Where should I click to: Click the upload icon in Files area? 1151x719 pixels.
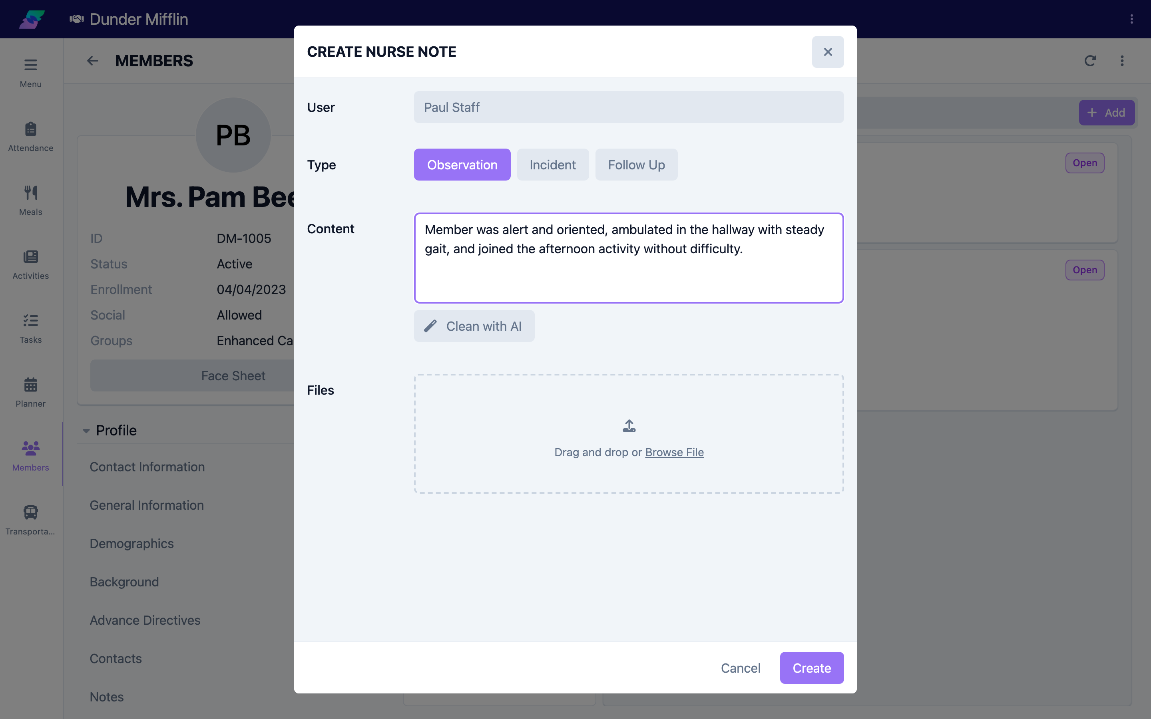coord(629,426)
